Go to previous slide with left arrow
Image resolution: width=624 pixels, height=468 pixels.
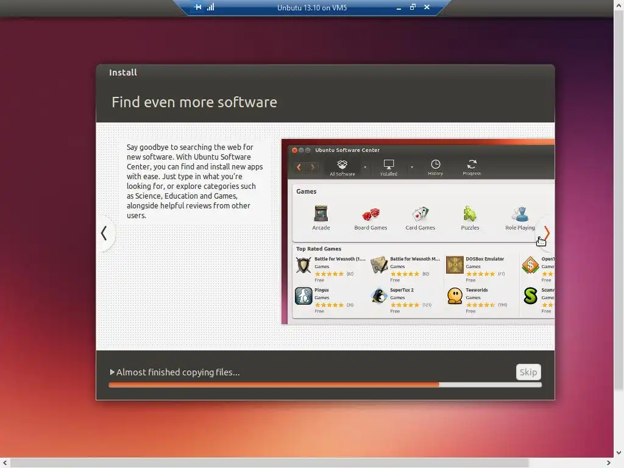coord(104,233)
